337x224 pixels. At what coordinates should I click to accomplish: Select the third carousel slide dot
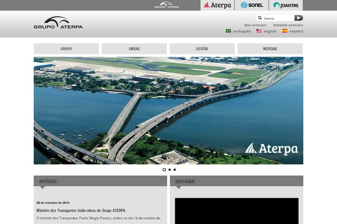coord(174,169)
